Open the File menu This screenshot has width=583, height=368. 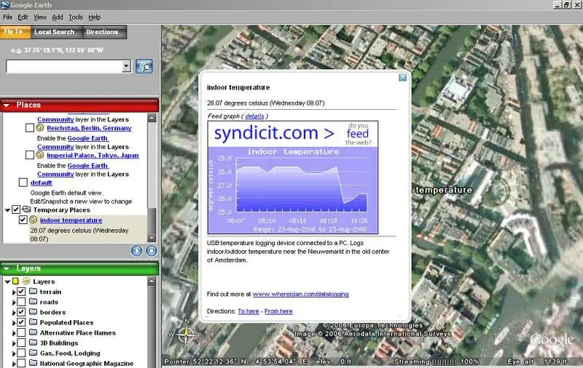point(7,17)
